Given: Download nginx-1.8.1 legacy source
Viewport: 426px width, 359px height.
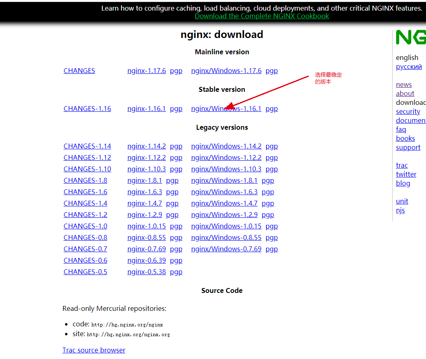Looking at the screenshot, I should click(145, 180).
